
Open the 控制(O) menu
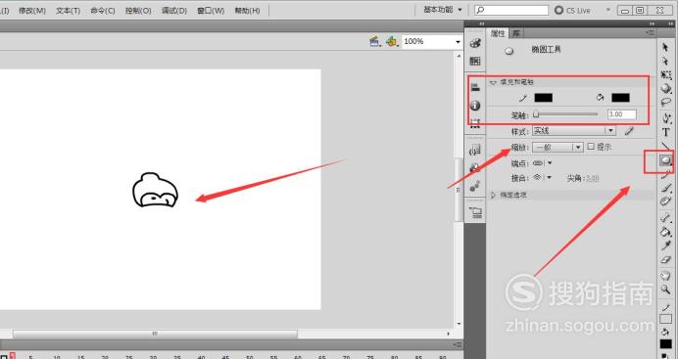click(138, 11)
